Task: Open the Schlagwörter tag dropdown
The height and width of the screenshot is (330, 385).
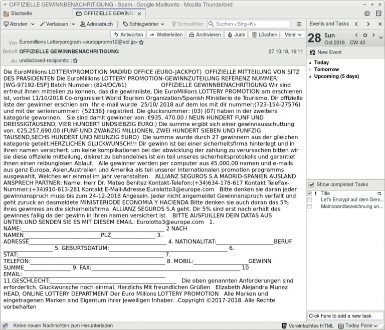Action: tap(144, 24)
